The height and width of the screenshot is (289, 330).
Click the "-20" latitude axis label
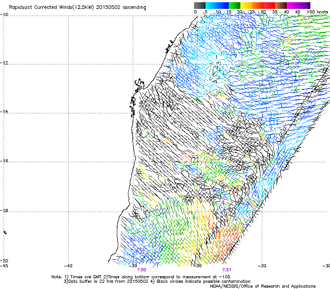(x=4, y=261)
